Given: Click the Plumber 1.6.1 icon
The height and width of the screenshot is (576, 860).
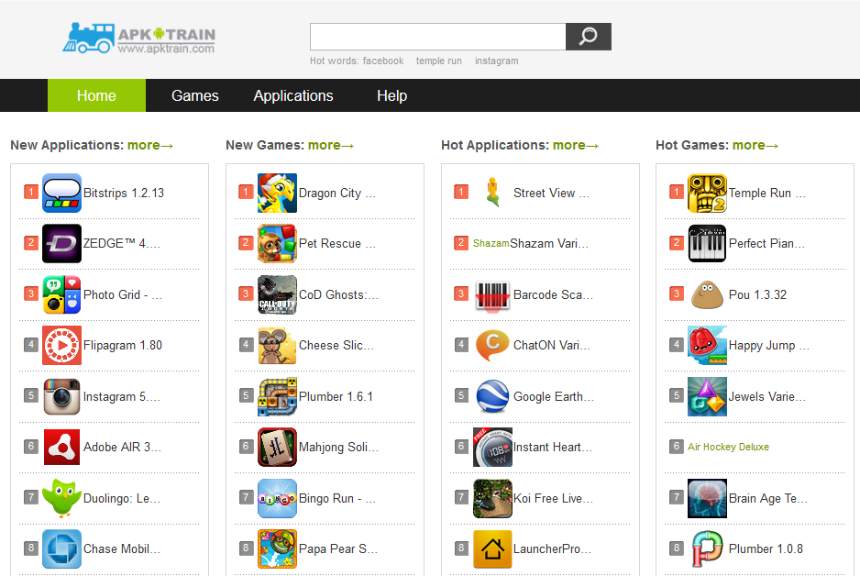Looking at the screenshot, I should pyautogui.click(x=278, y=396).
